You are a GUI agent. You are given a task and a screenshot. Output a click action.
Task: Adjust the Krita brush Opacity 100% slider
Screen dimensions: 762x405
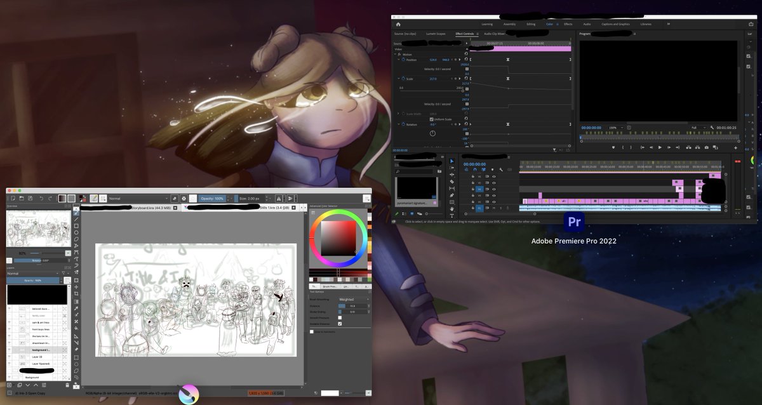212,199
